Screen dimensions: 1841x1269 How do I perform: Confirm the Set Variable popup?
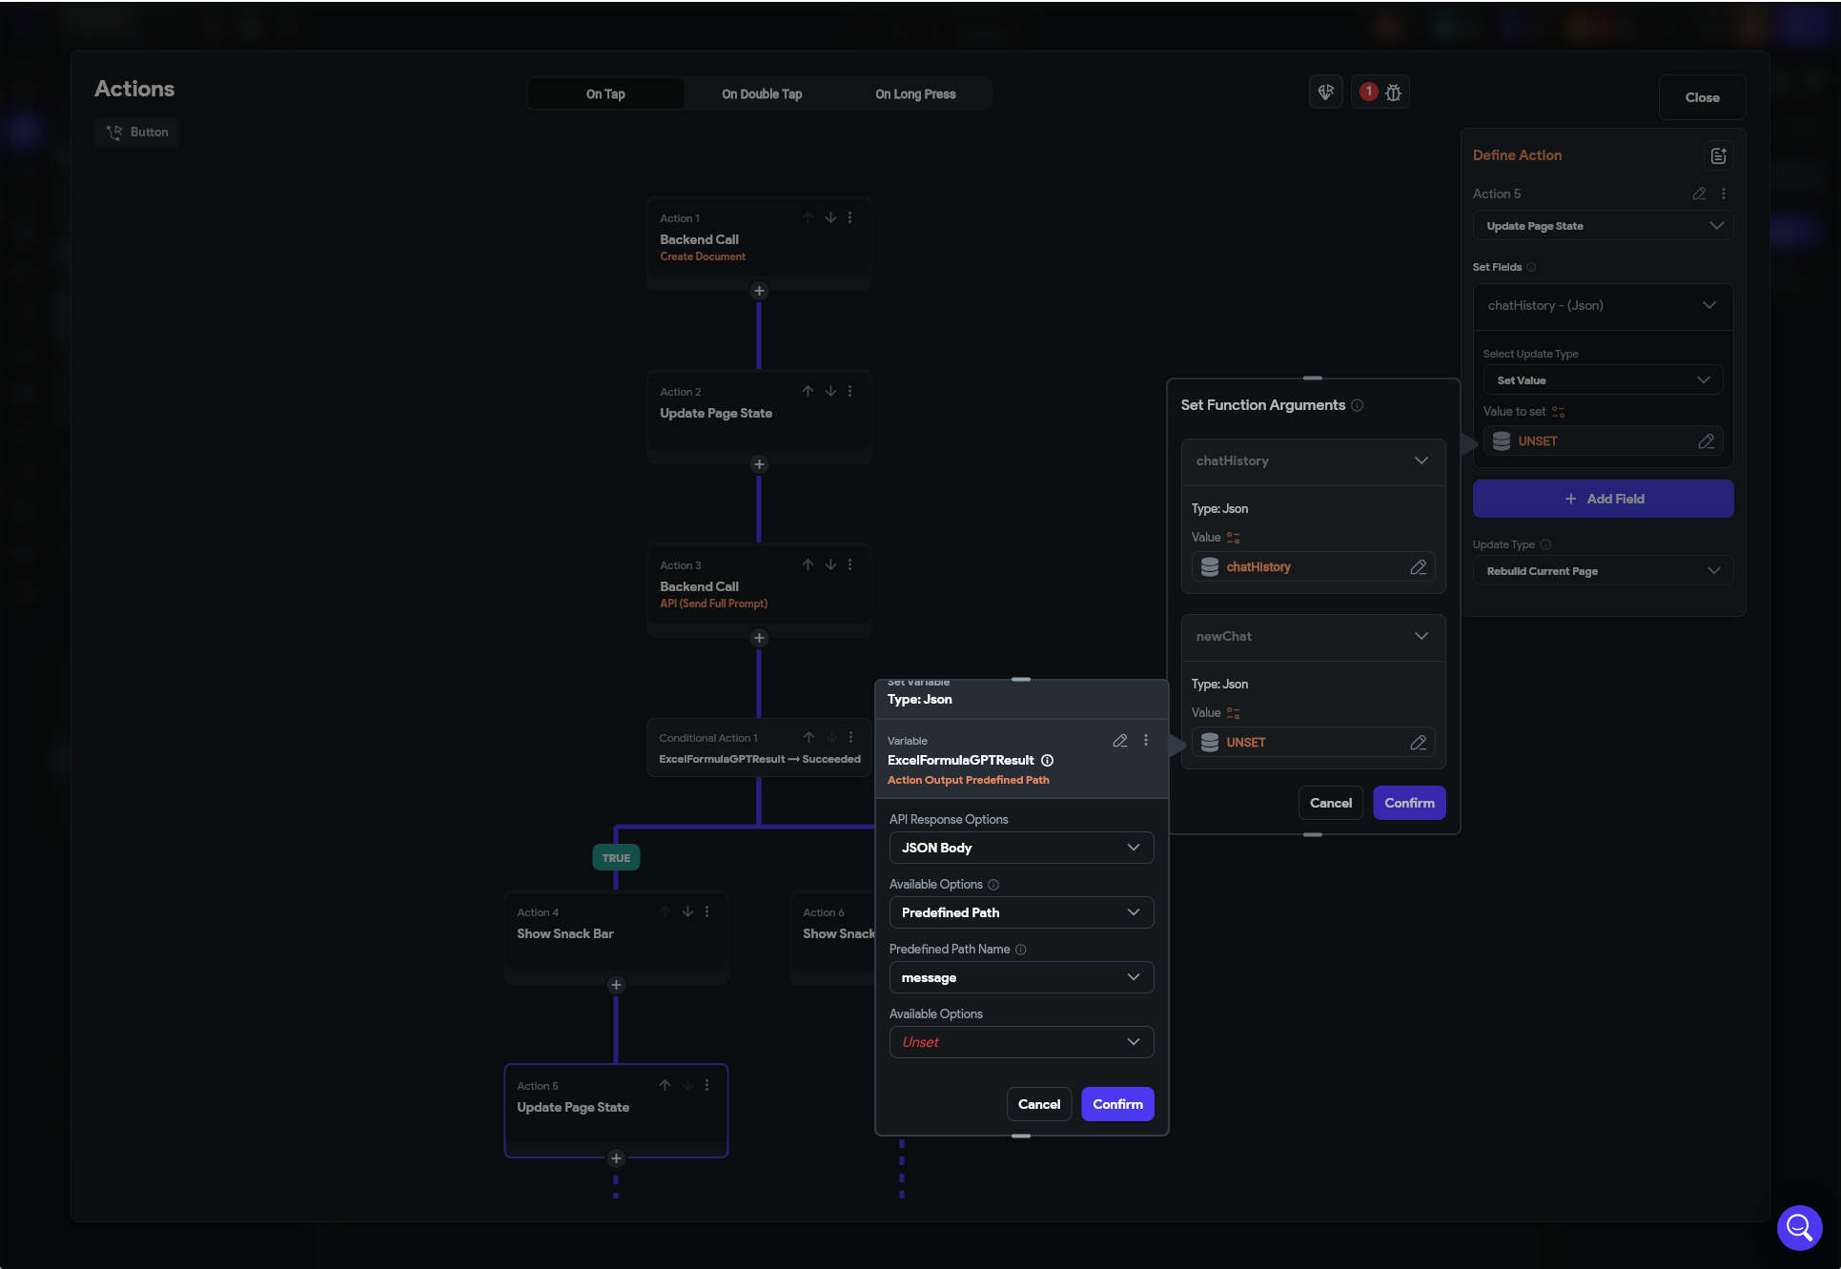[1117, 1105]
